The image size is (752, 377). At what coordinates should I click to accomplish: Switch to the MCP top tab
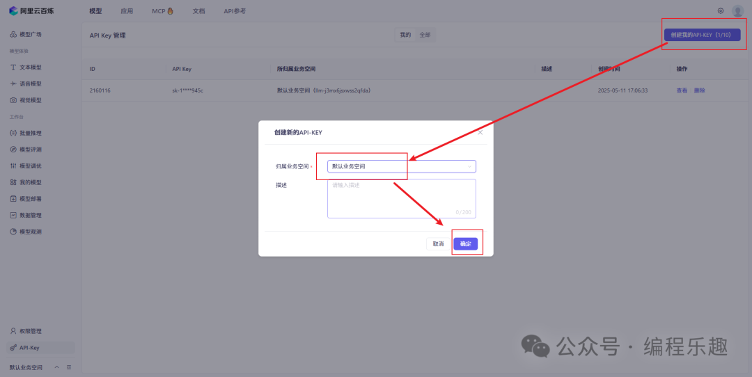[162, 11]
